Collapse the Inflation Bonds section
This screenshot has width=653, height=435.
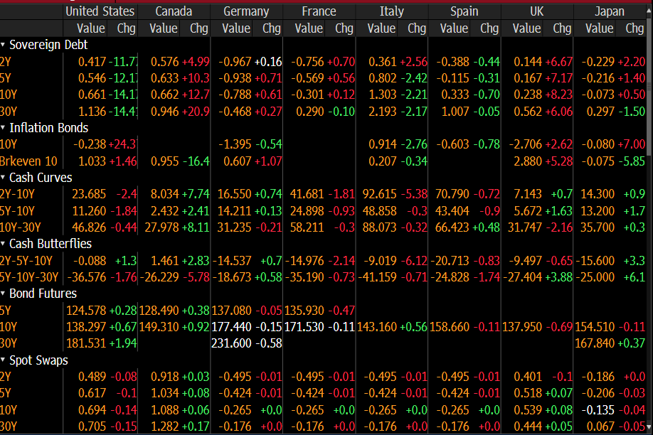click(3, 127)
